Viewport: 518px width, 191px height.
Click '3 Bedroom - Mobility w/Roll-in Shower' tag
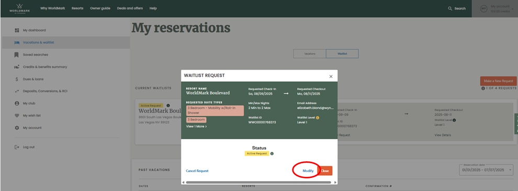pos(215,111)
